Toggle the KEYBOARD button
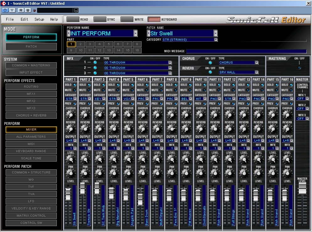This screenshot has height=232, width=312. (x=154, y=19)
